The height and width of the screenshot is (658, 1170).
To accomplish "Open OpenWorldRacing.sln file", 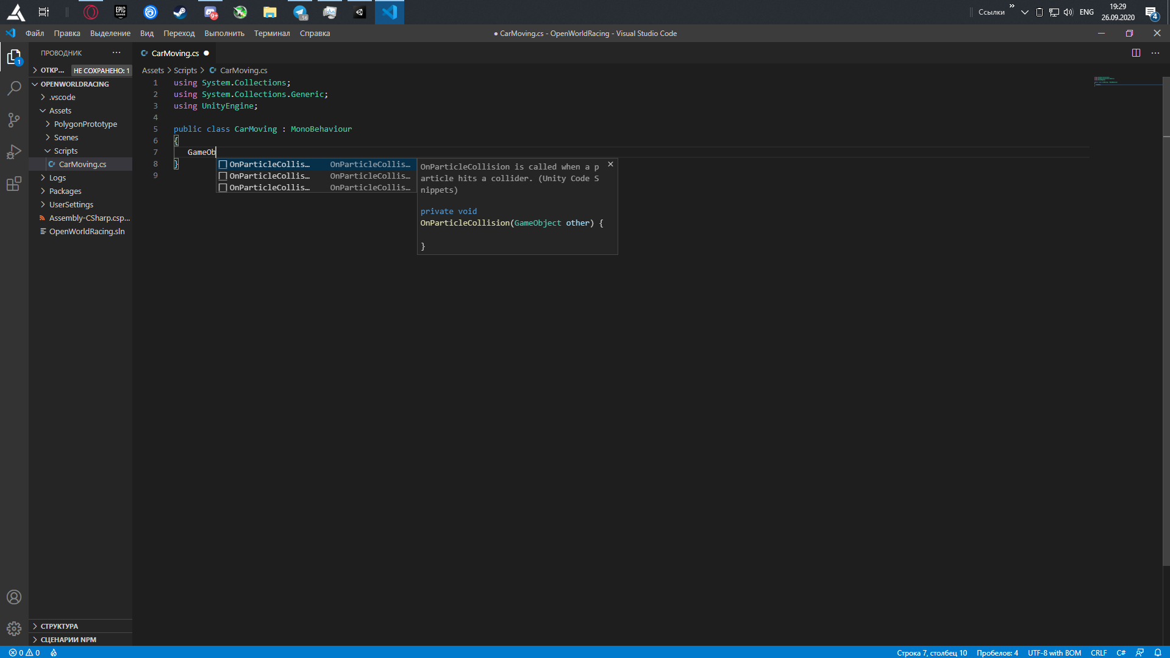I will [80, 232].
